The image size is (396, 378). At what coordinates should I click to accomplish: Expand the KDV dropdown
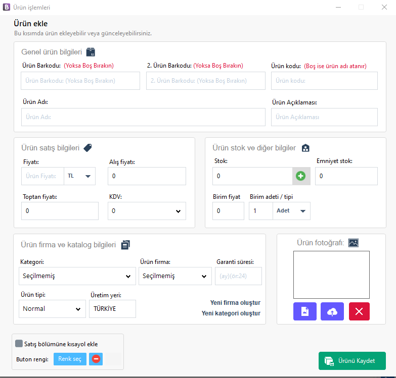coord(147,211)
